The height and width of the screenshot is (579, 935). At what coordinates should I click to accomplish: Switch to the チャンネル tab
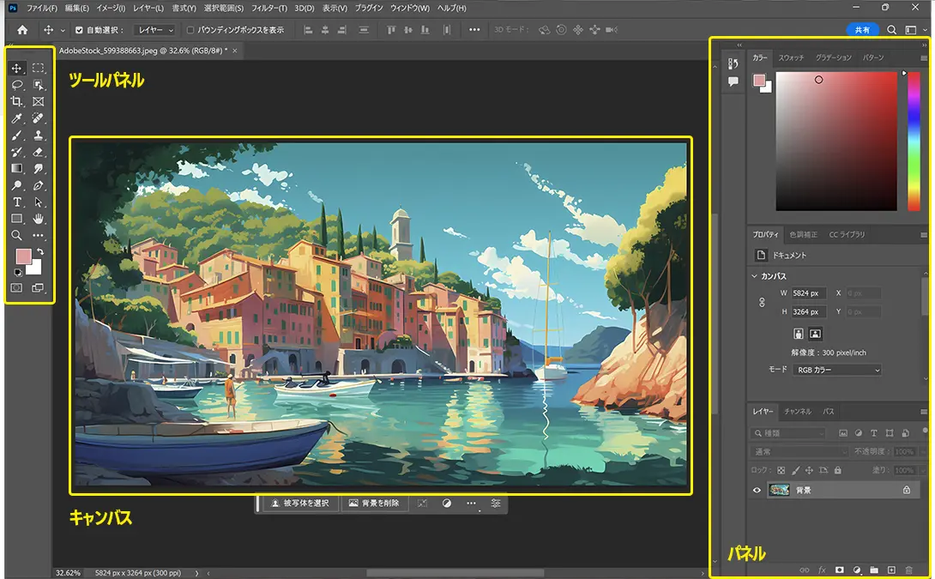(797, 412)
